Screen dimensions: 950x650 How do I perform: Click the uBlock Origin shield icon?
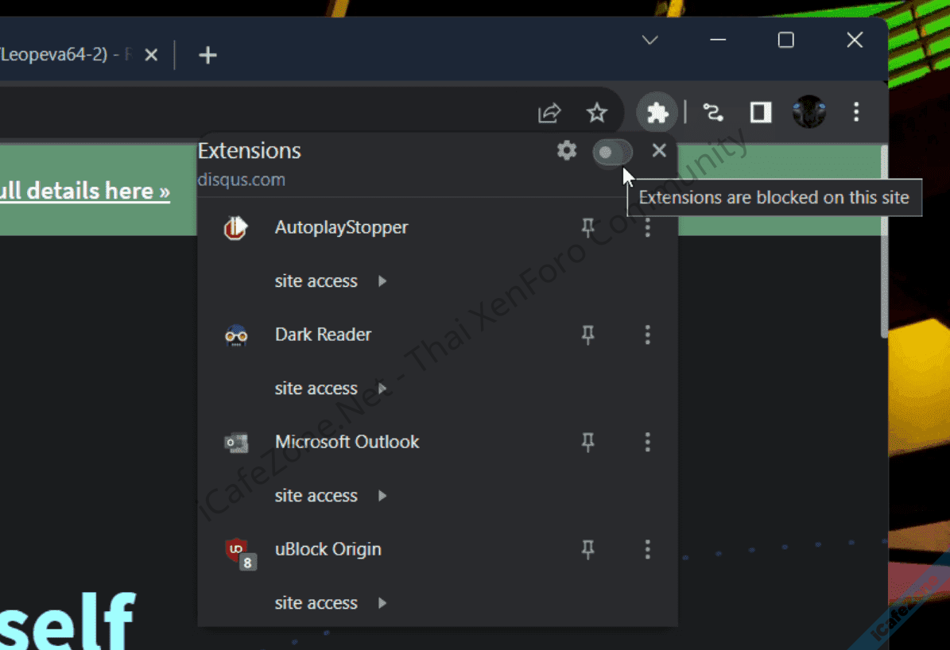[237, 550]
